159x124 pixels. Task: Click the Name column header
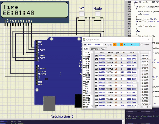110,52
